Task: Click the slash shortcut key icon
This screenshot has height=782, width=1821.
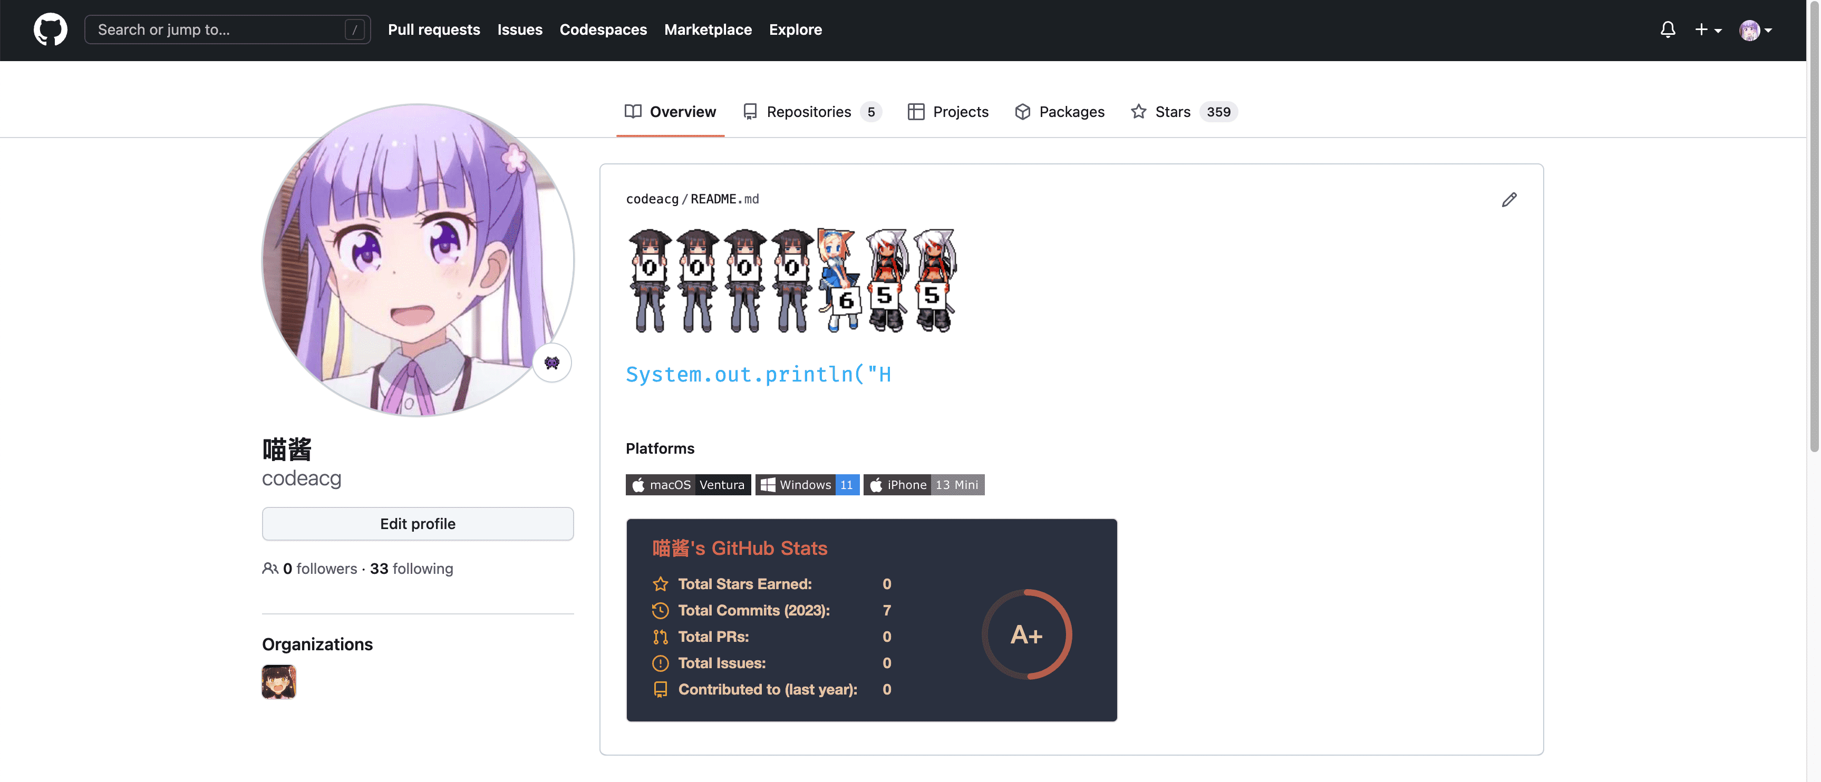Action: (355, 30)
